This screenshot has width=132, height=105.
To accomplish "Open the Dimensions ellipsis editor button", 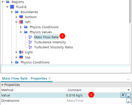I will click(x=128, y=100).
